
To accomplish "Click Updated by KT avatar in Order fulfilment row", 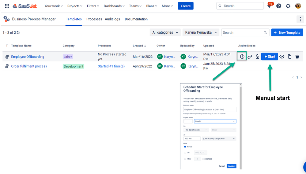I will (x=183, y=66).
